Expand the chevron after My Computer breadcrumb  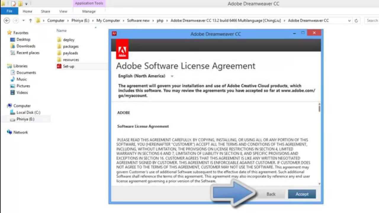[123, 21]
